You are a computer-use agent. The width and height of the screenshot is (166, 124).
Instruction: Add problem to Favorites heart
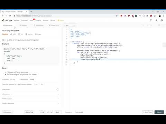26,34
